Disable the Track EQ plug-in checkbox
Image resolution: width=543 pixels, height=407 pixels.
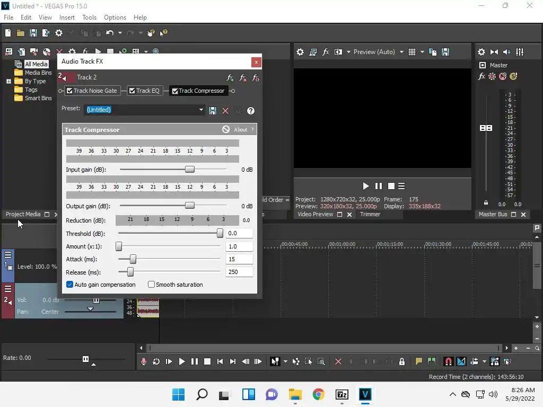[132, 91]
